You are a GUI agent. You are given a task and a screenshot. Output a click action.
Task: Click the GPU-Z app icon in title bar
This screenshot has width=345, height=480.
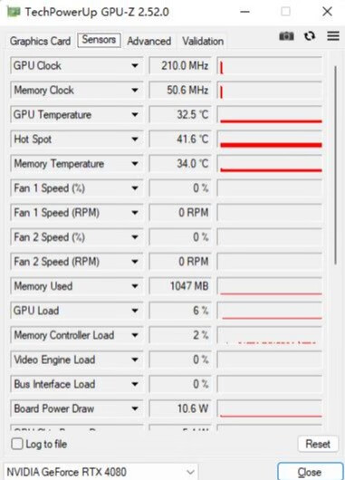pyautogui.click(x=14, y=12)
